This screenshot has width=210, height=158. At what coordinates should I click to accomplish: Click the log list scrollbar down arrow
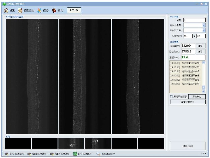204,91
